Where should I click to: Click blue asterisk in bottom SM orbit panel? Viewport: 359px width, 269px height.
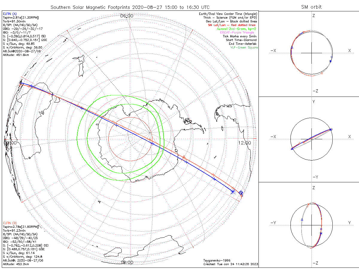click(x=321, y=233)
